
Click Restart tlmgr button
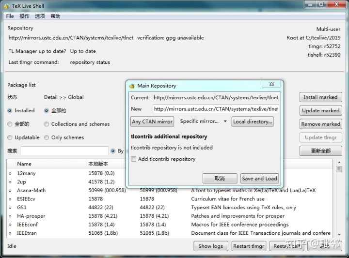click(249, 246)
